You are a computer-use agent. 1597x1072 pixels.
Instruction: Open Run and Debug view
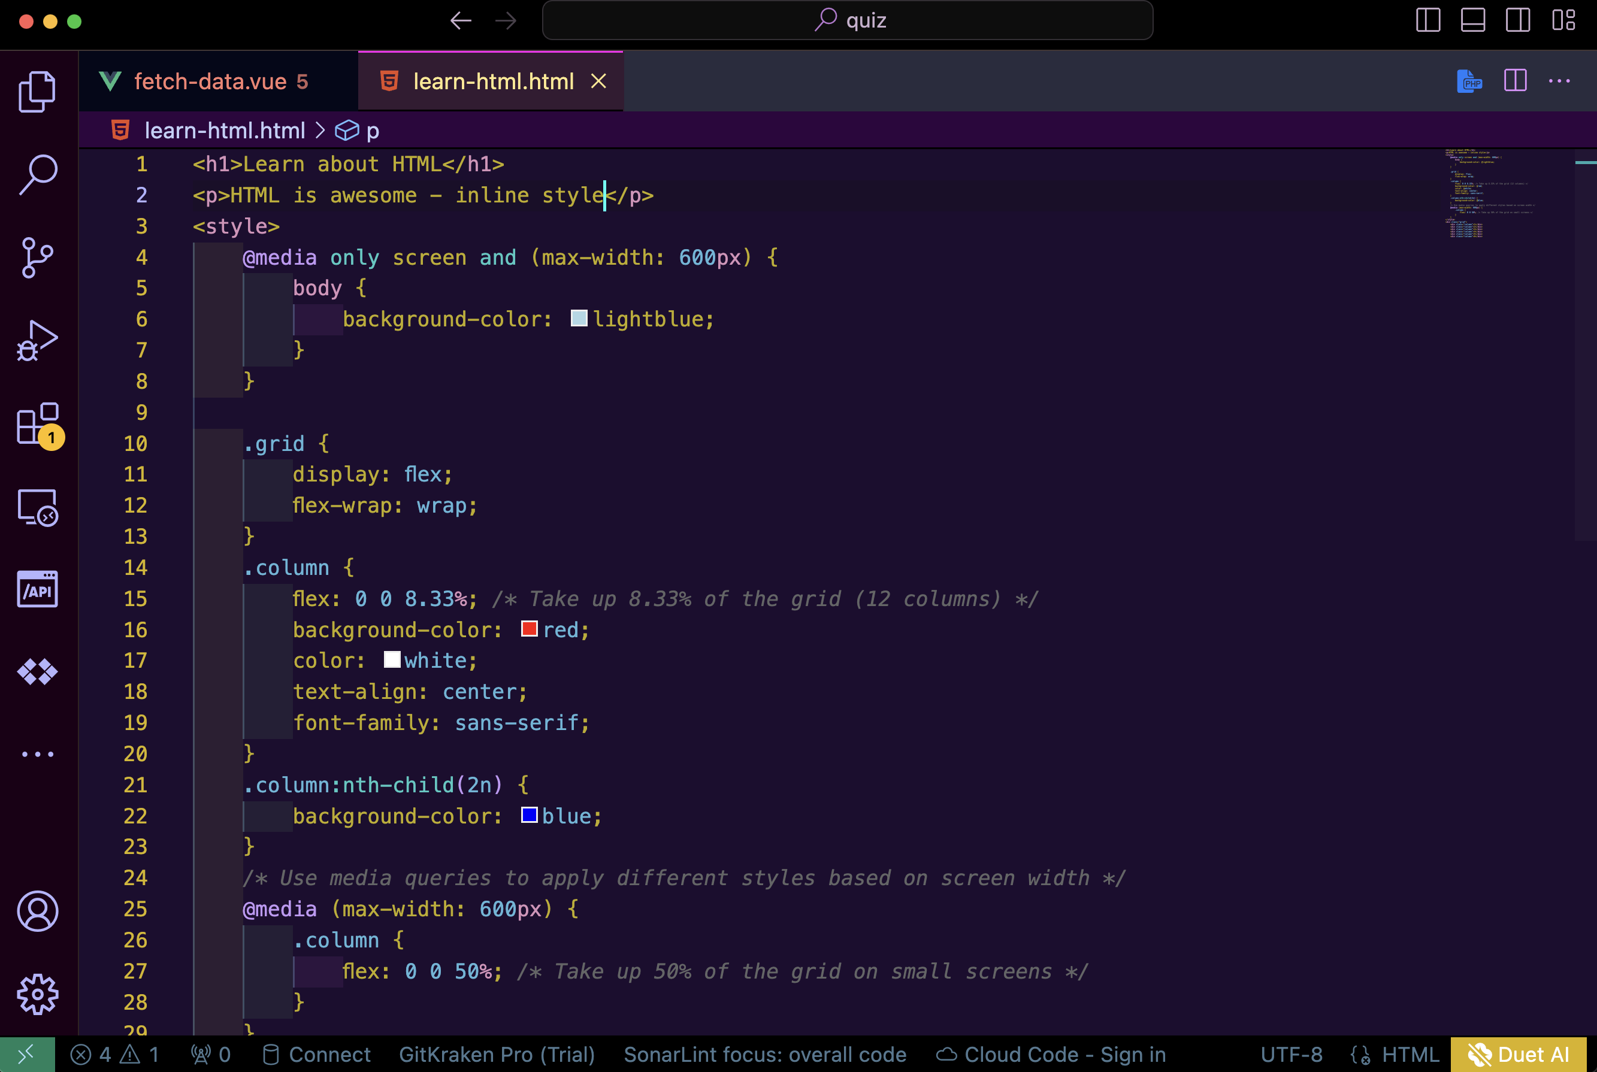coord(37,341)
